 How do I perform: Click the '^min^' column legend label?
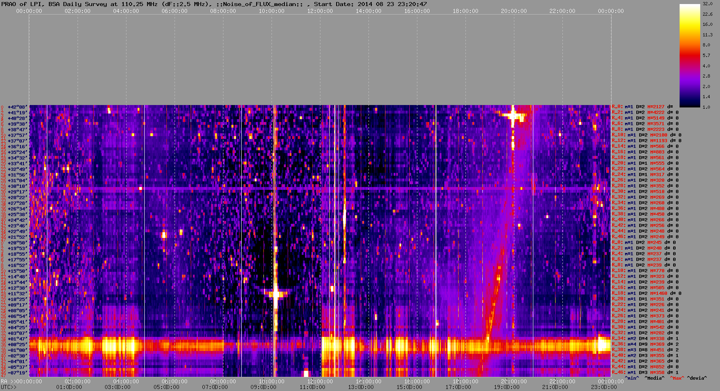pyautogui.click(x=632, y=378)
